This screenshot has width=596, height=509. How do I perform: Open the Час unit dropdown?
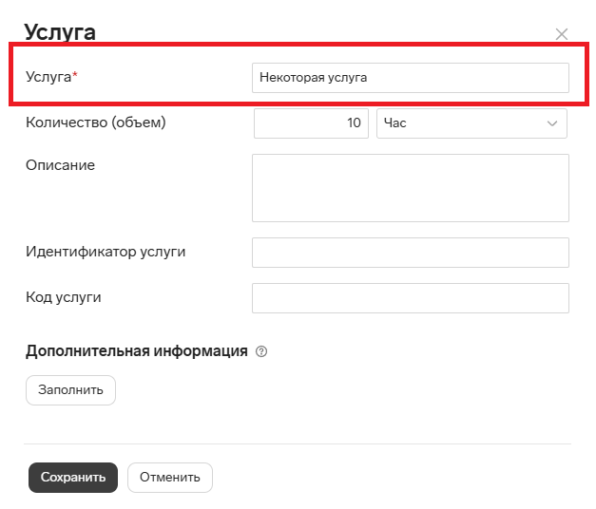pos(471,123)
